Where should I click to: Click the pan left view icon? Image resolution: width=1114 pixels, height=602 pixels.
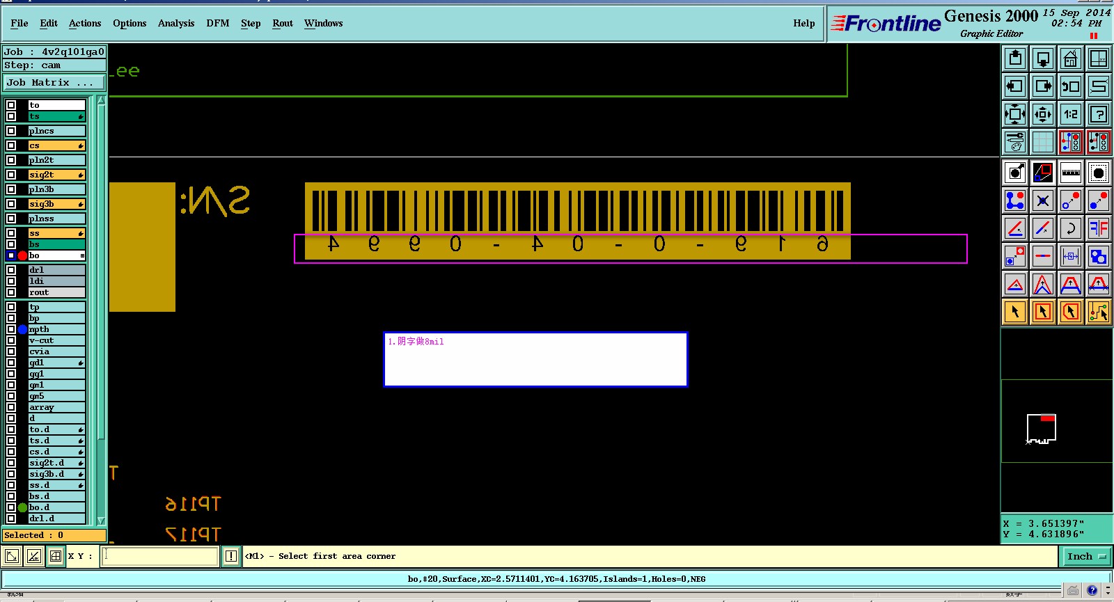click(1015, 86)
